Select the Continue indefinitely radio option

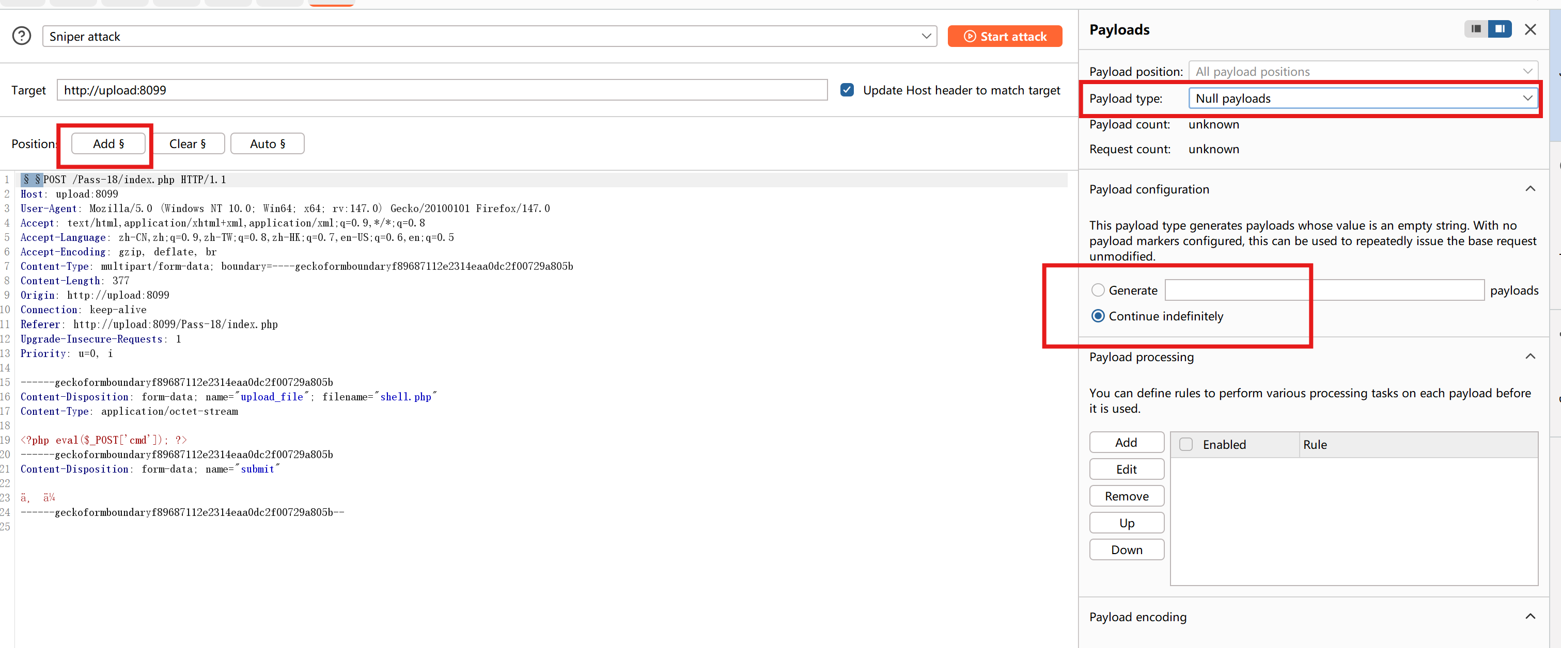1098,316
